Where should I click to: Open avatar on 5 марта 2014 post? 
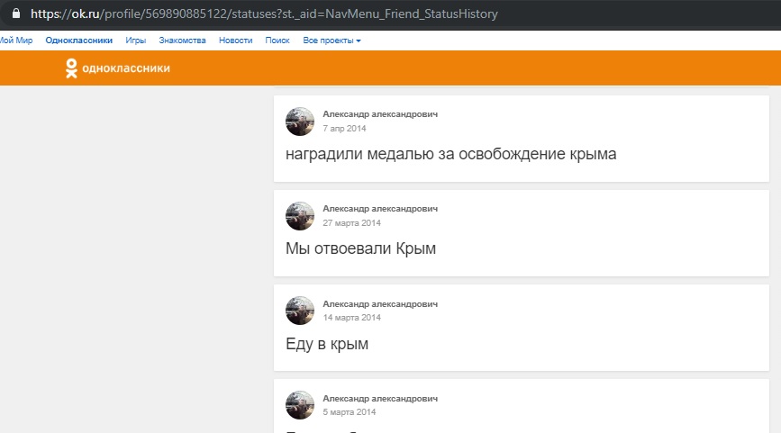coord(300,405)
